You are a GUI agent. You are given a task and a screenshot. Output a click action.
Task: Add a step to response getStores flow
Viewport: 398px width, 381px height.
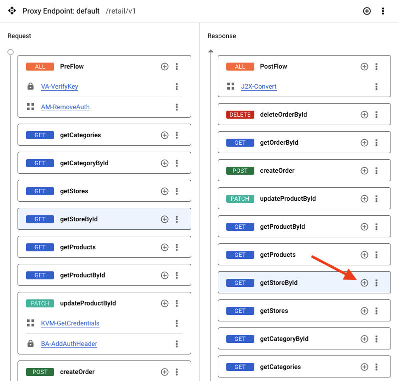tap(364, 311)
